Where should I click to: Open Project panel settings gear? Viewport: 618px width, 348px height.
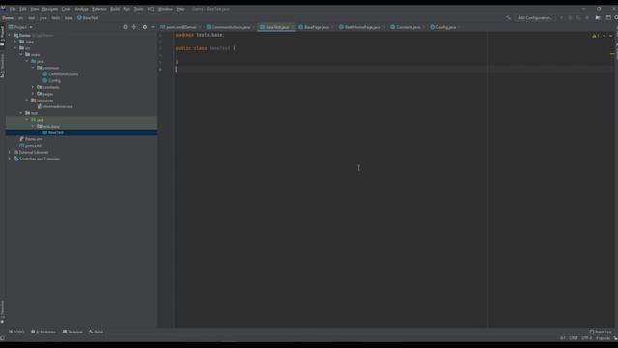[x=145, y=27]
